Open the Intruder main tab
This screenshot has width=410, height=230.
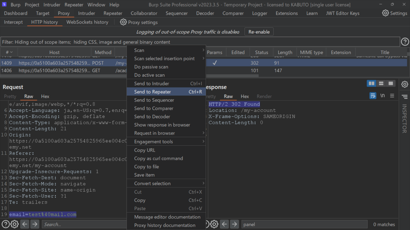pos(86,13)
